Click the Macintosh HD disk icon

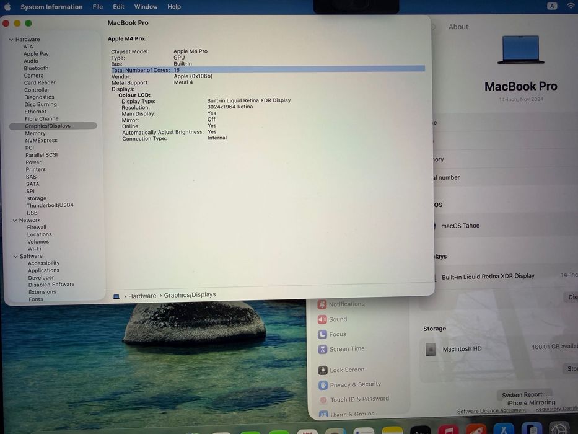click(431, 349)
